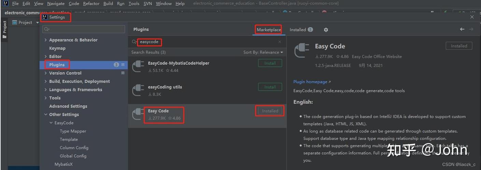Open the Refactor menu
The image size is (481, 170).
(91, 3)
